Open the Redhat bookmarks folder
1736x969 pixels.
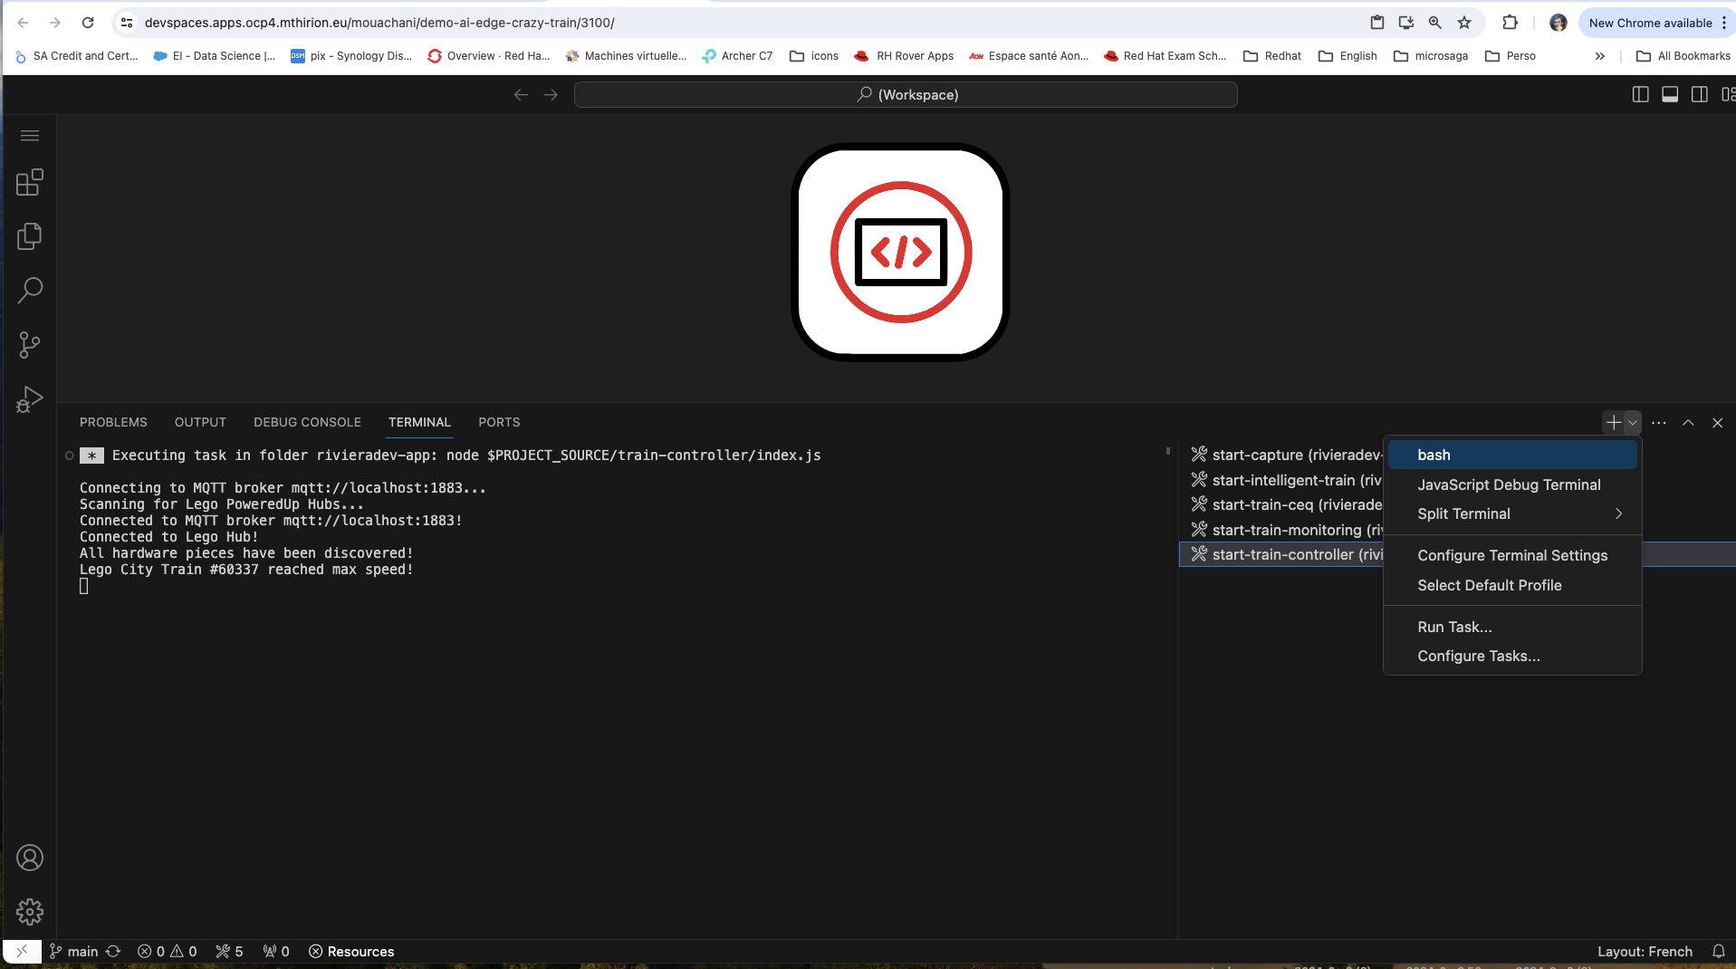1272,56
